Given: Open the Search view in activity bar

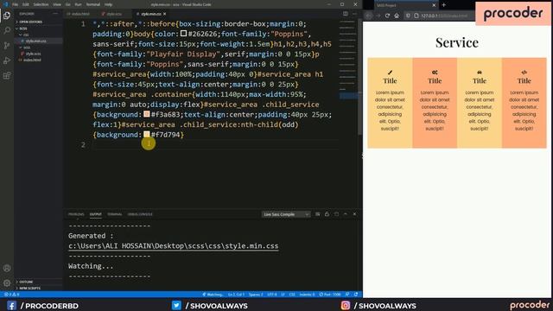Looking at the screenshot, I should coord(7,30).
